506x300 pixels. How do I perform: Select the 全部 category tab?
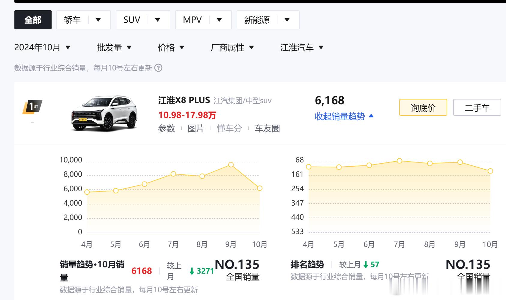(x=33, y=20)
